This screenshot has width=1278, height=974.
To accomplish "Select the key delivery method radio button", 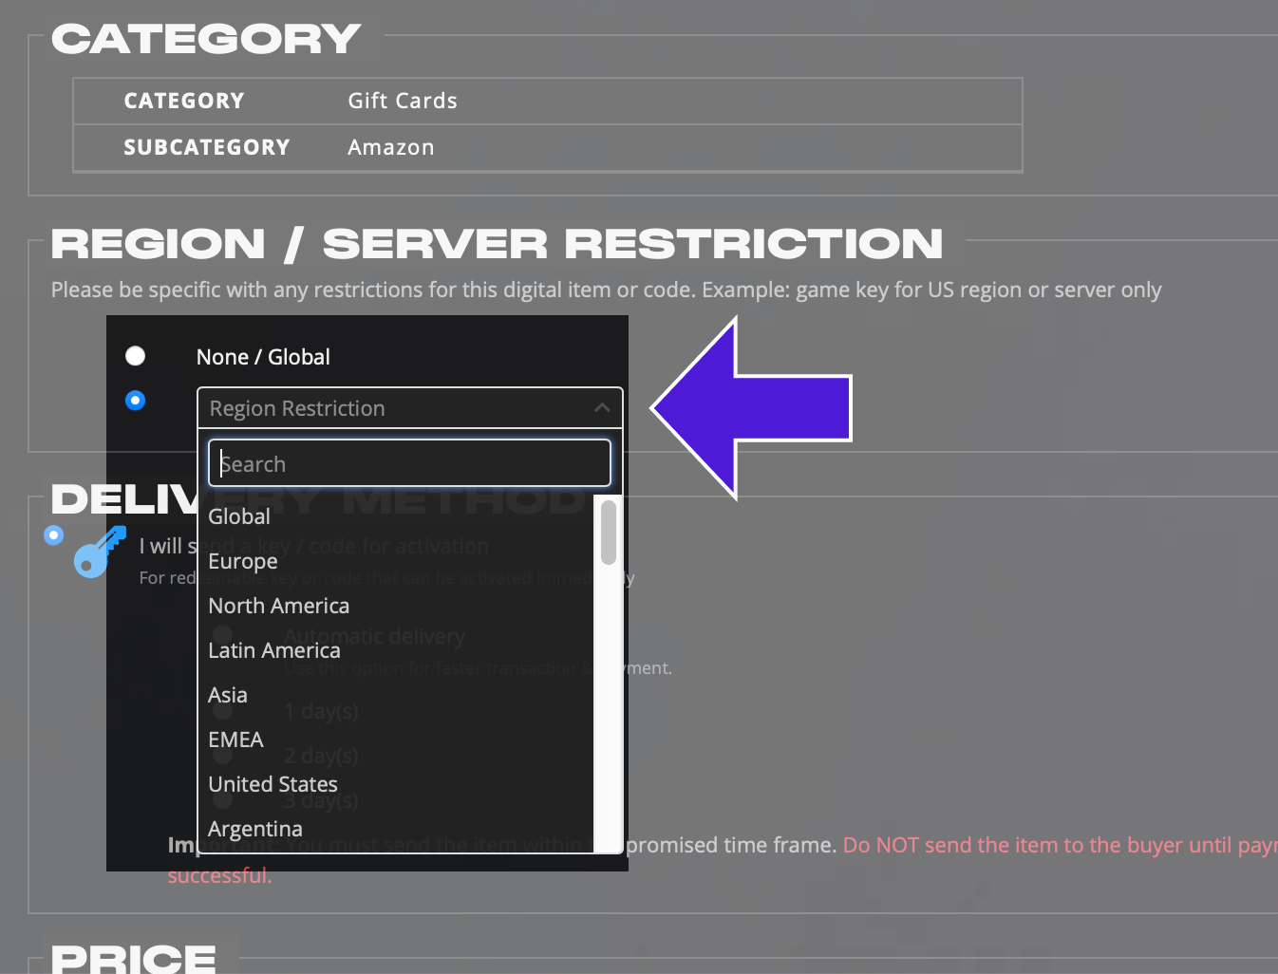I will coord(54,535).
